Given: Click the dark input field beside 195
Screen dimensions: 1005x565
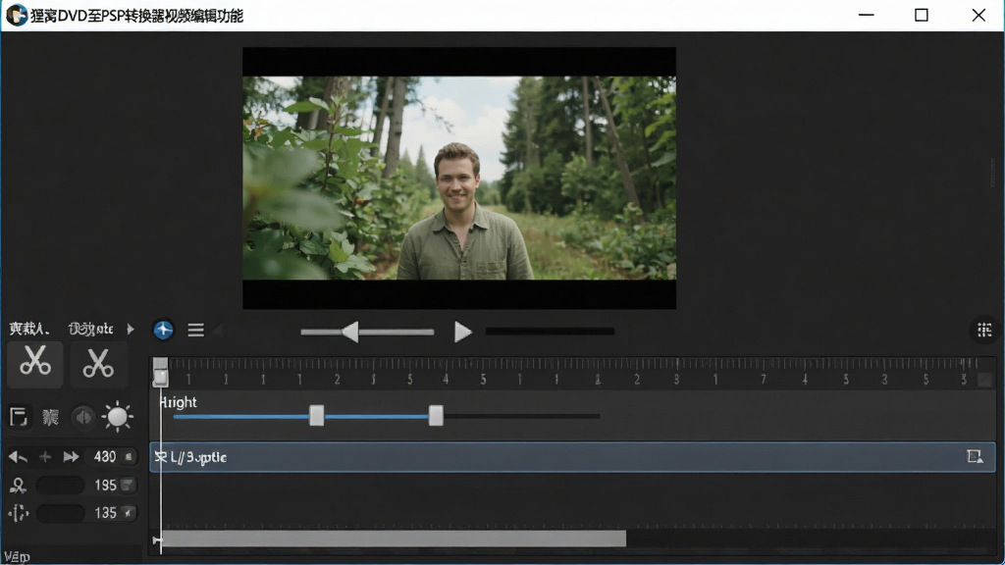Looking at the screenshot, I should click(x=61, y=485).
